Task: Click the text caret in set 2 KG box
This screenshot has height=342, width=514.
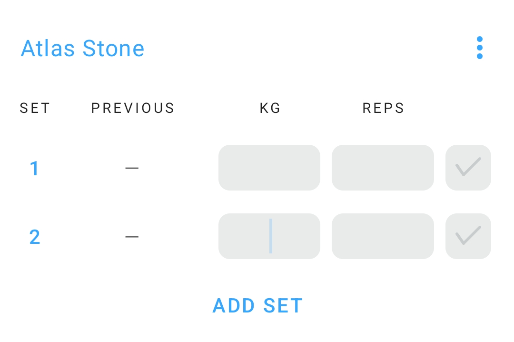Action: (x=270, y=236)
